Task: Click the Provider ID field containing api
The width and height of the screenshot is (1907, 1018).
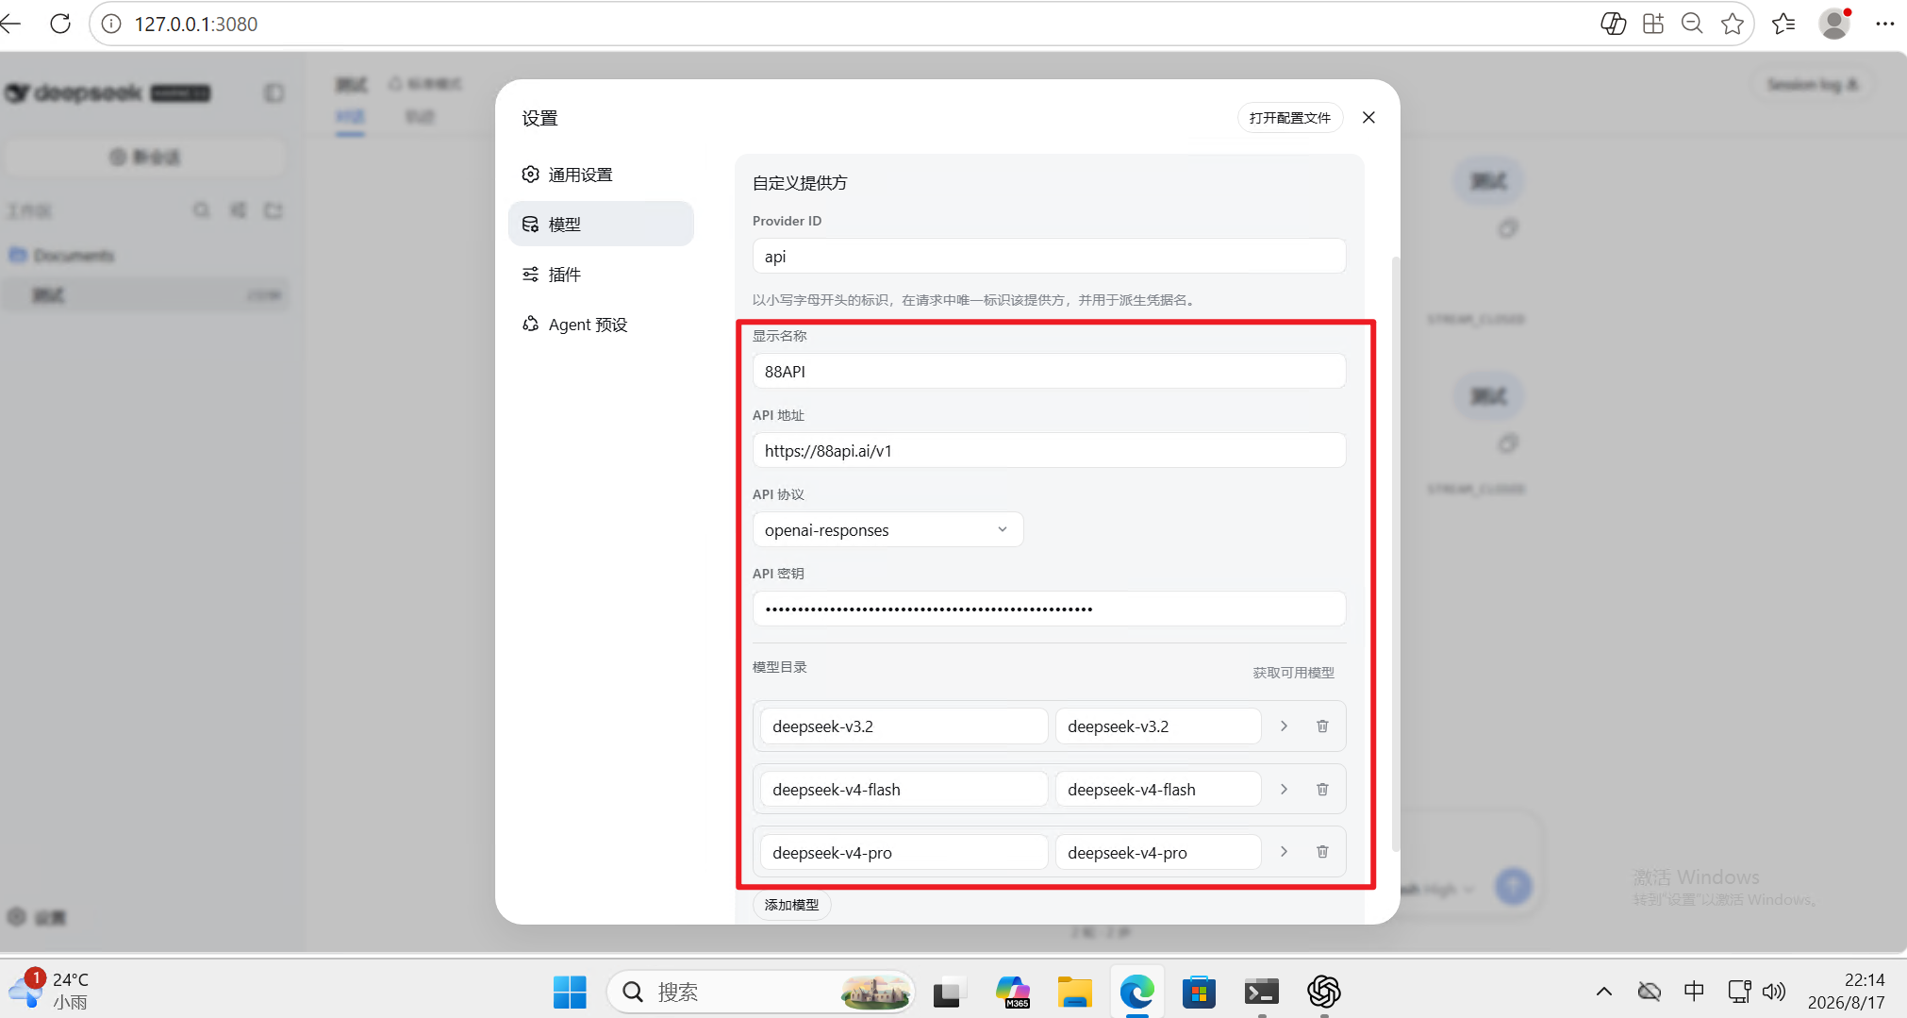Action: [x=1049, y=256]
